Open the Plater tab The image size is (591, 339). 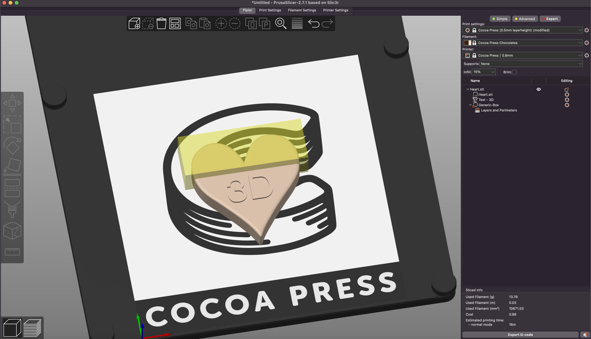point(247,10)
